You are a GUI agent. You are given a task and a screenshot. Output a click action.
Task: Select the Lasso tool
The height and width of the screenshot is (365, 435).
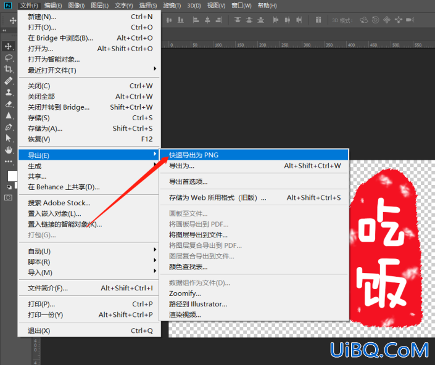[9, 57]
